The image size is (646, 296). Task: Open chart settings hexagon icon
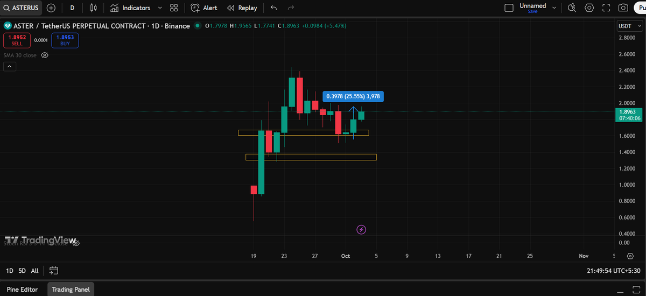click(589, 8)
